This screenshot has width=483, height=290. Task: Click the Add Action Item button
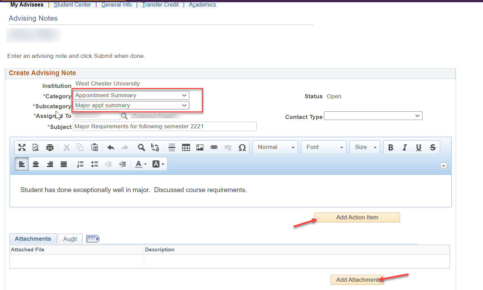pyautogui.click(x=357, y=218)
